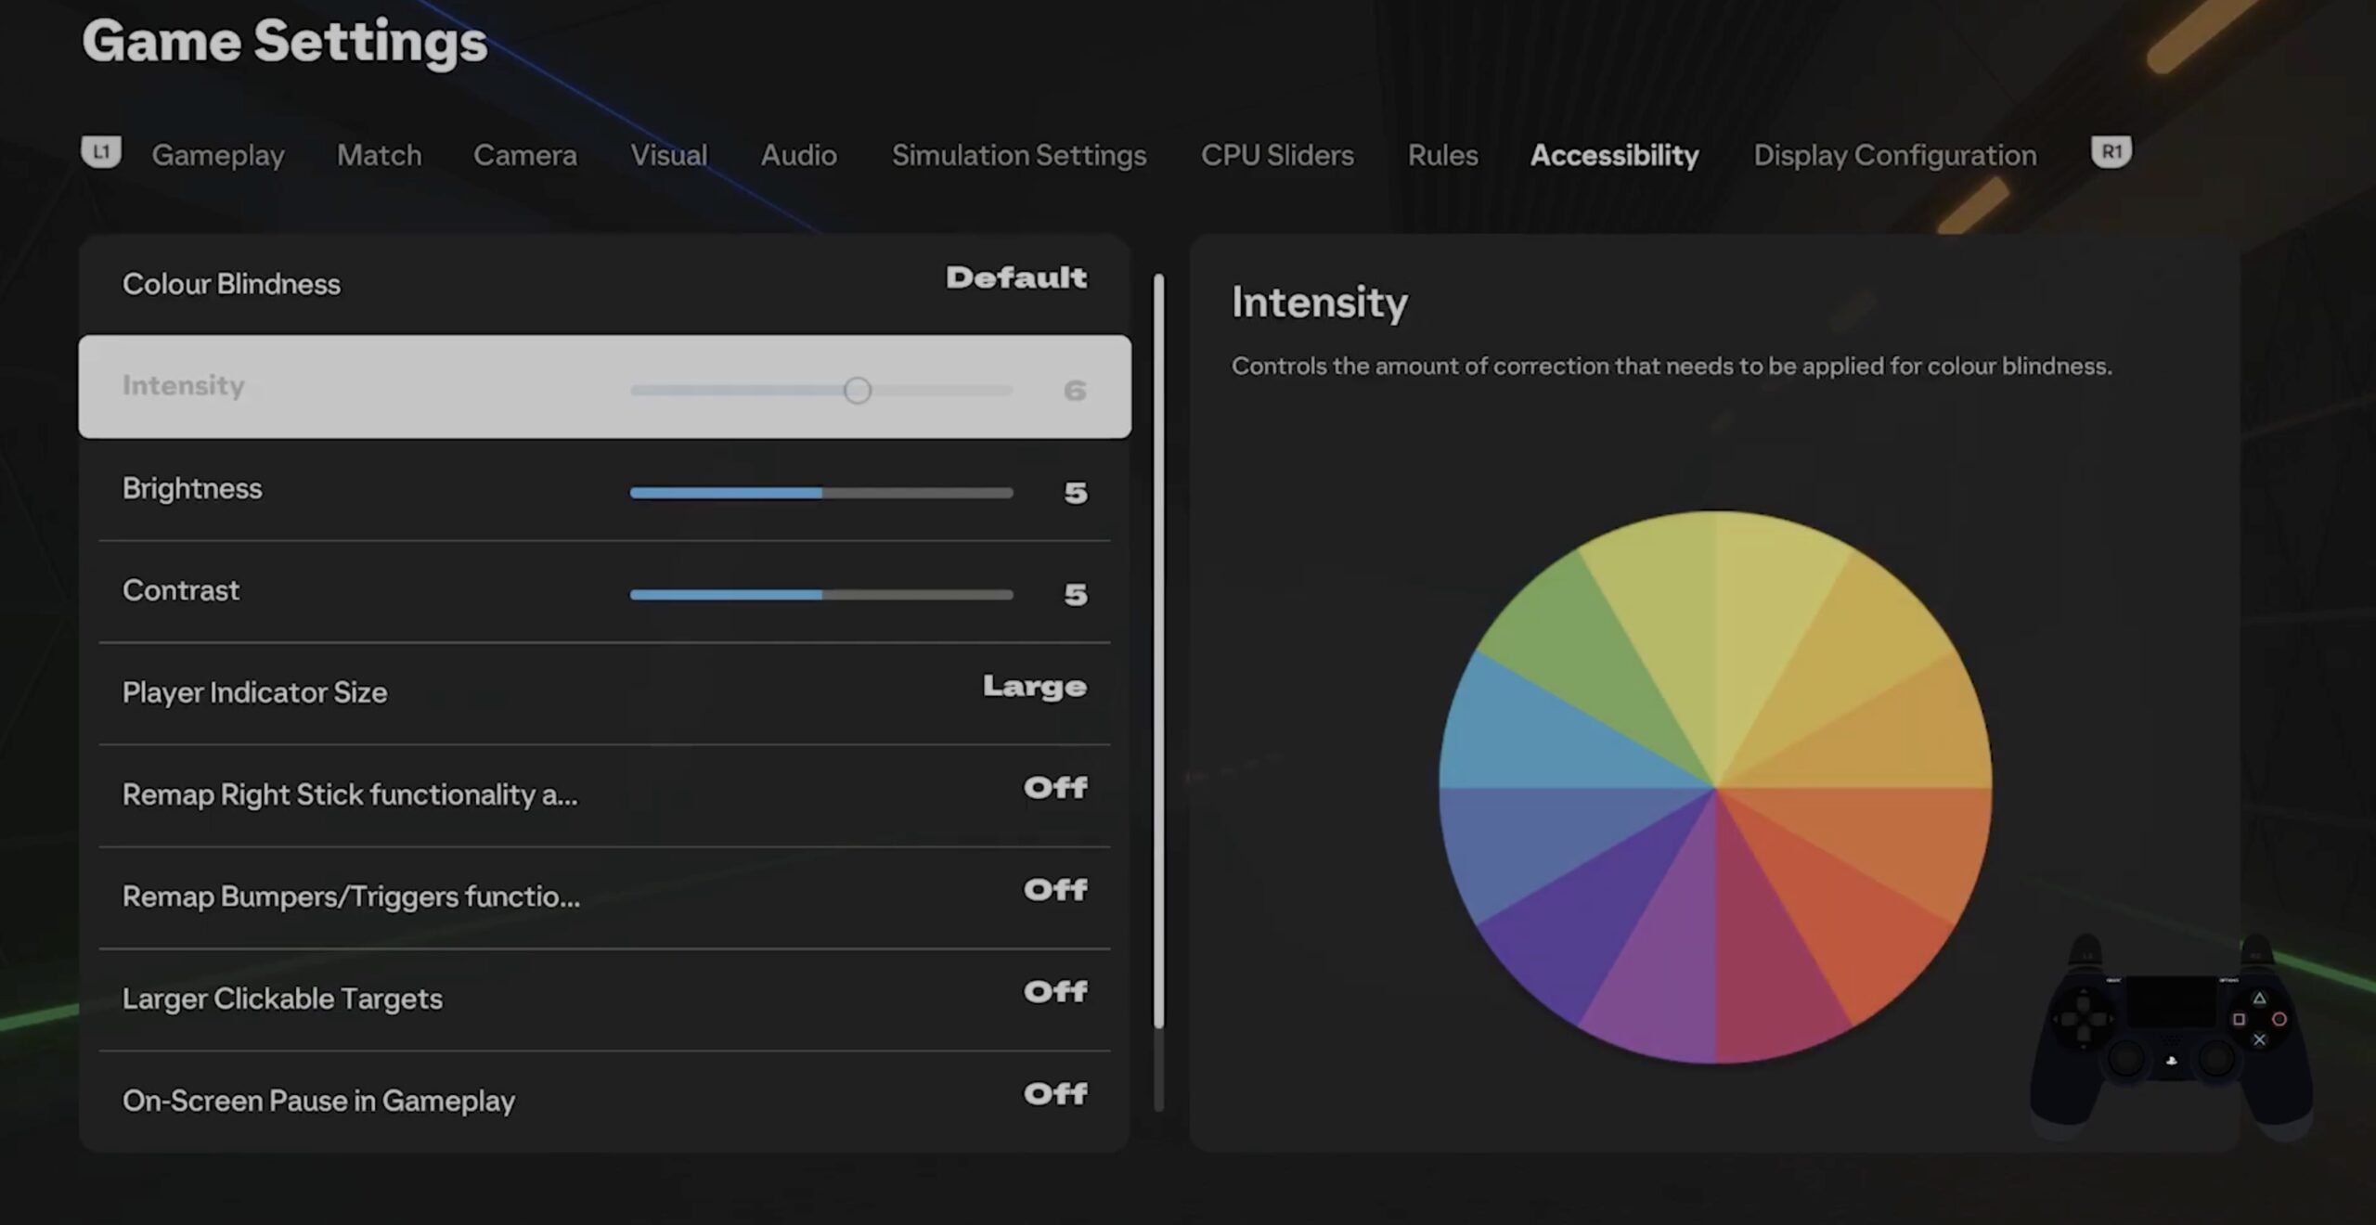Image resolution: width=2376 pixels, height=1225 pixels.
Task: Click the colour wheel preview
Action: 1715,787
